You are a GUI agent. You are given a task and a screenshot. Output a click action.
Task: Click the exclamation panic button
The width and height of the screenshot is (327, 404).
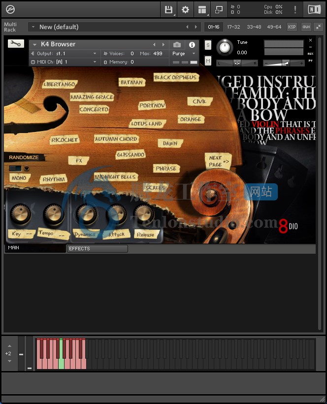pyautogui.click(x=295, y=9)
